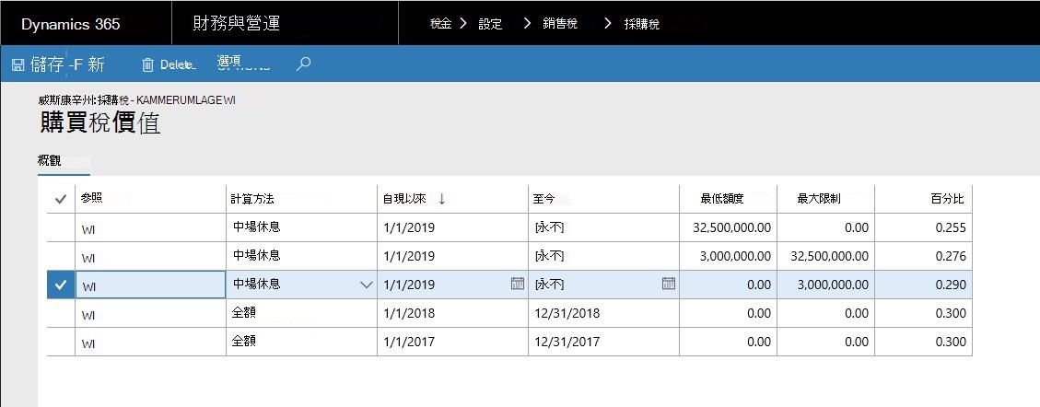Open the search magnifier in action bar
Viewport: 1040px width, 407px height.
[x=303, y=64]
